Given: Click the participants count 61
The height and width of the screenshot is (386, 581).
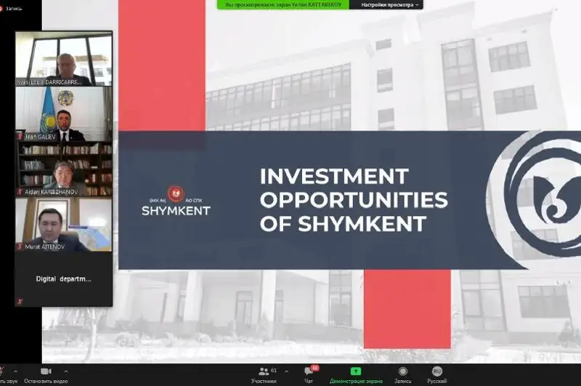Looking at the screenshot, I should pyautogui.click(x=274, y=370).
